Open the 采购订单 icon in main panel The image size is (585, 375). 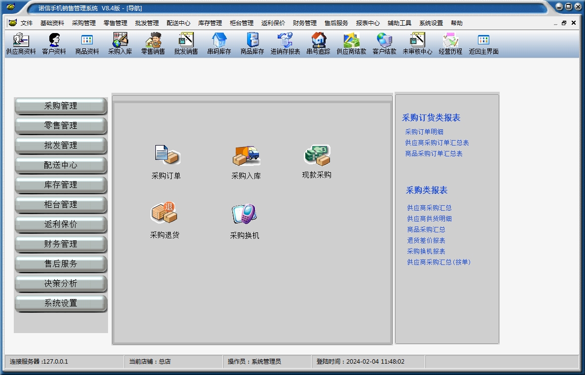pyautogui.click(x=166, y=161)
